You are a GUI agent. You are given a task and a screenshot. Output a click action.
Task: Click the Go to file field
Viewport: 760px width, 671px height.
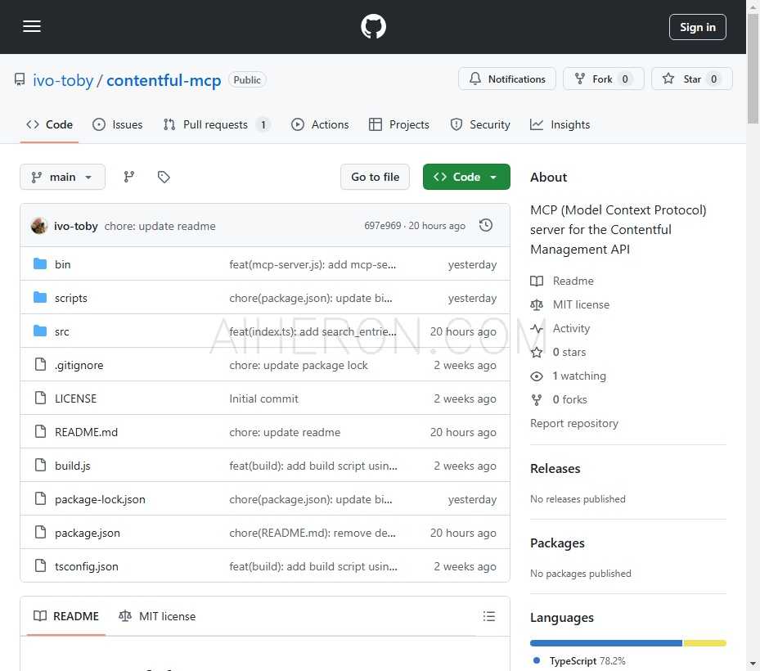(375, 177)
